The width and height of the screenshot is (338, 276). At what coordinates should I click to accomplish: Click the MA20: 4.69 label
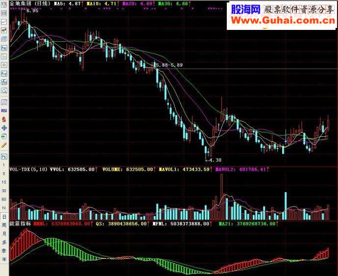point(137,3)
